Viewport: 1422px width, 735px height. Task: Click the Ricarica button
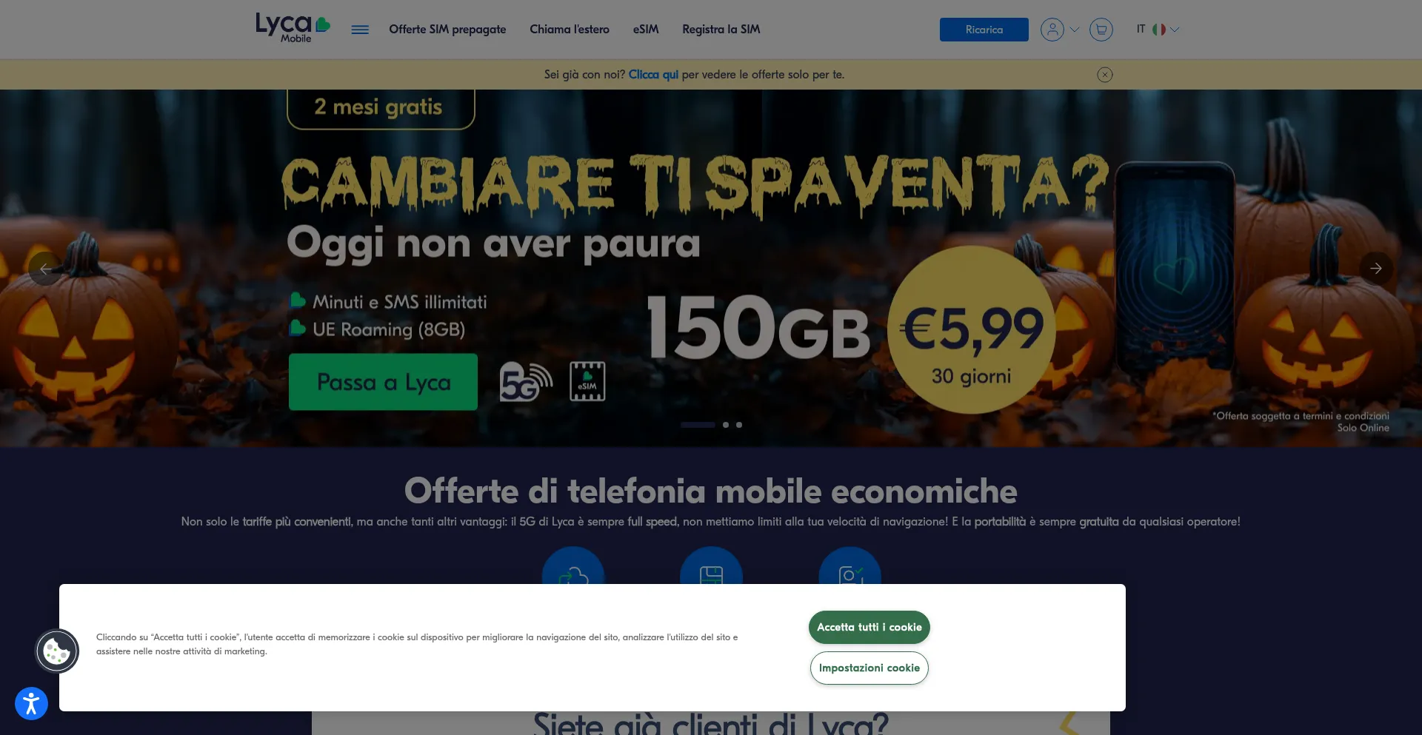pos(984,30)
